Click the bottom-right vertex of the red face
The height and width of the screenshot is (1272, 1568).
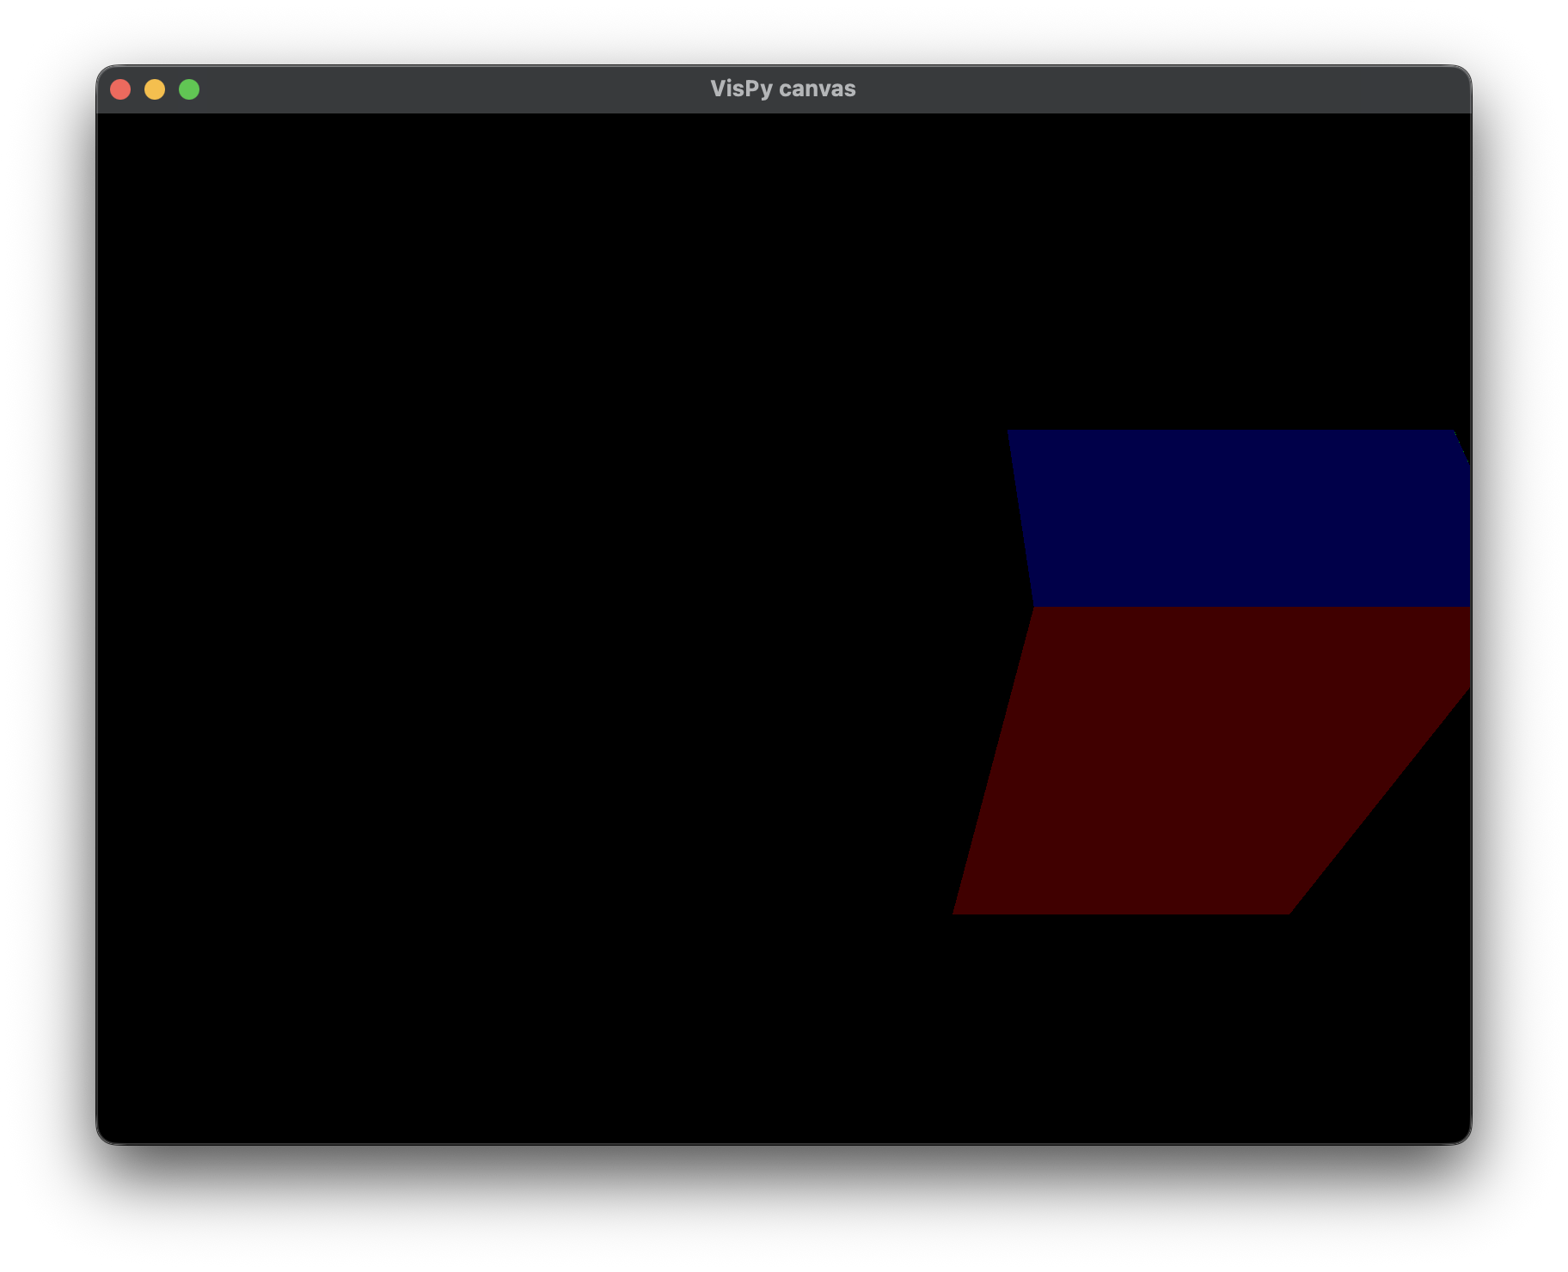[1288, 912]
